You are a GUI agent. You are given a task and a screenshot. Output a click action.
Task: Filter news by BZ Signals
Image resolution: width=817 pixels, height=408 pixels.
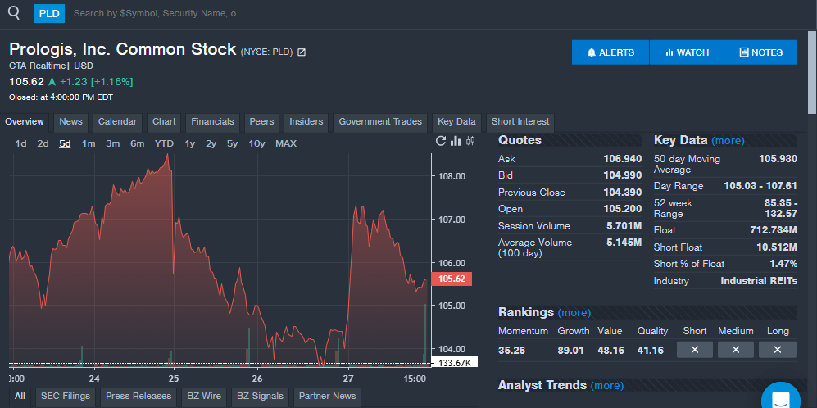[260, 396]
